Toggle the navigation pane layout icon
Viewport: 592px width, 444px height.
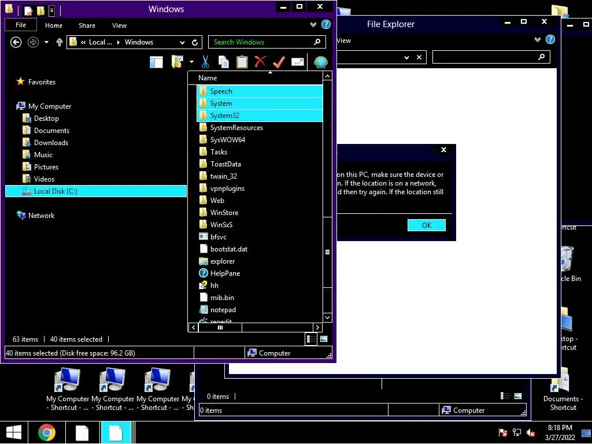pos(156,62)
